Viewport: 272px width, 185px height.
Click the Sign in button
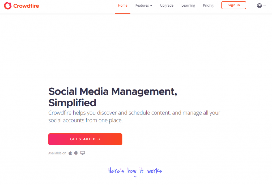(234, 5)
